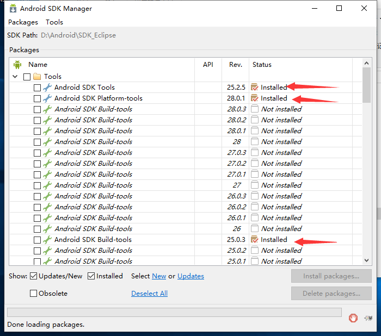Viewport: 381px width, 336px height.
Task: Open the log window icon at bottom right
Action: pyautogui.click(x=368, y=318)
